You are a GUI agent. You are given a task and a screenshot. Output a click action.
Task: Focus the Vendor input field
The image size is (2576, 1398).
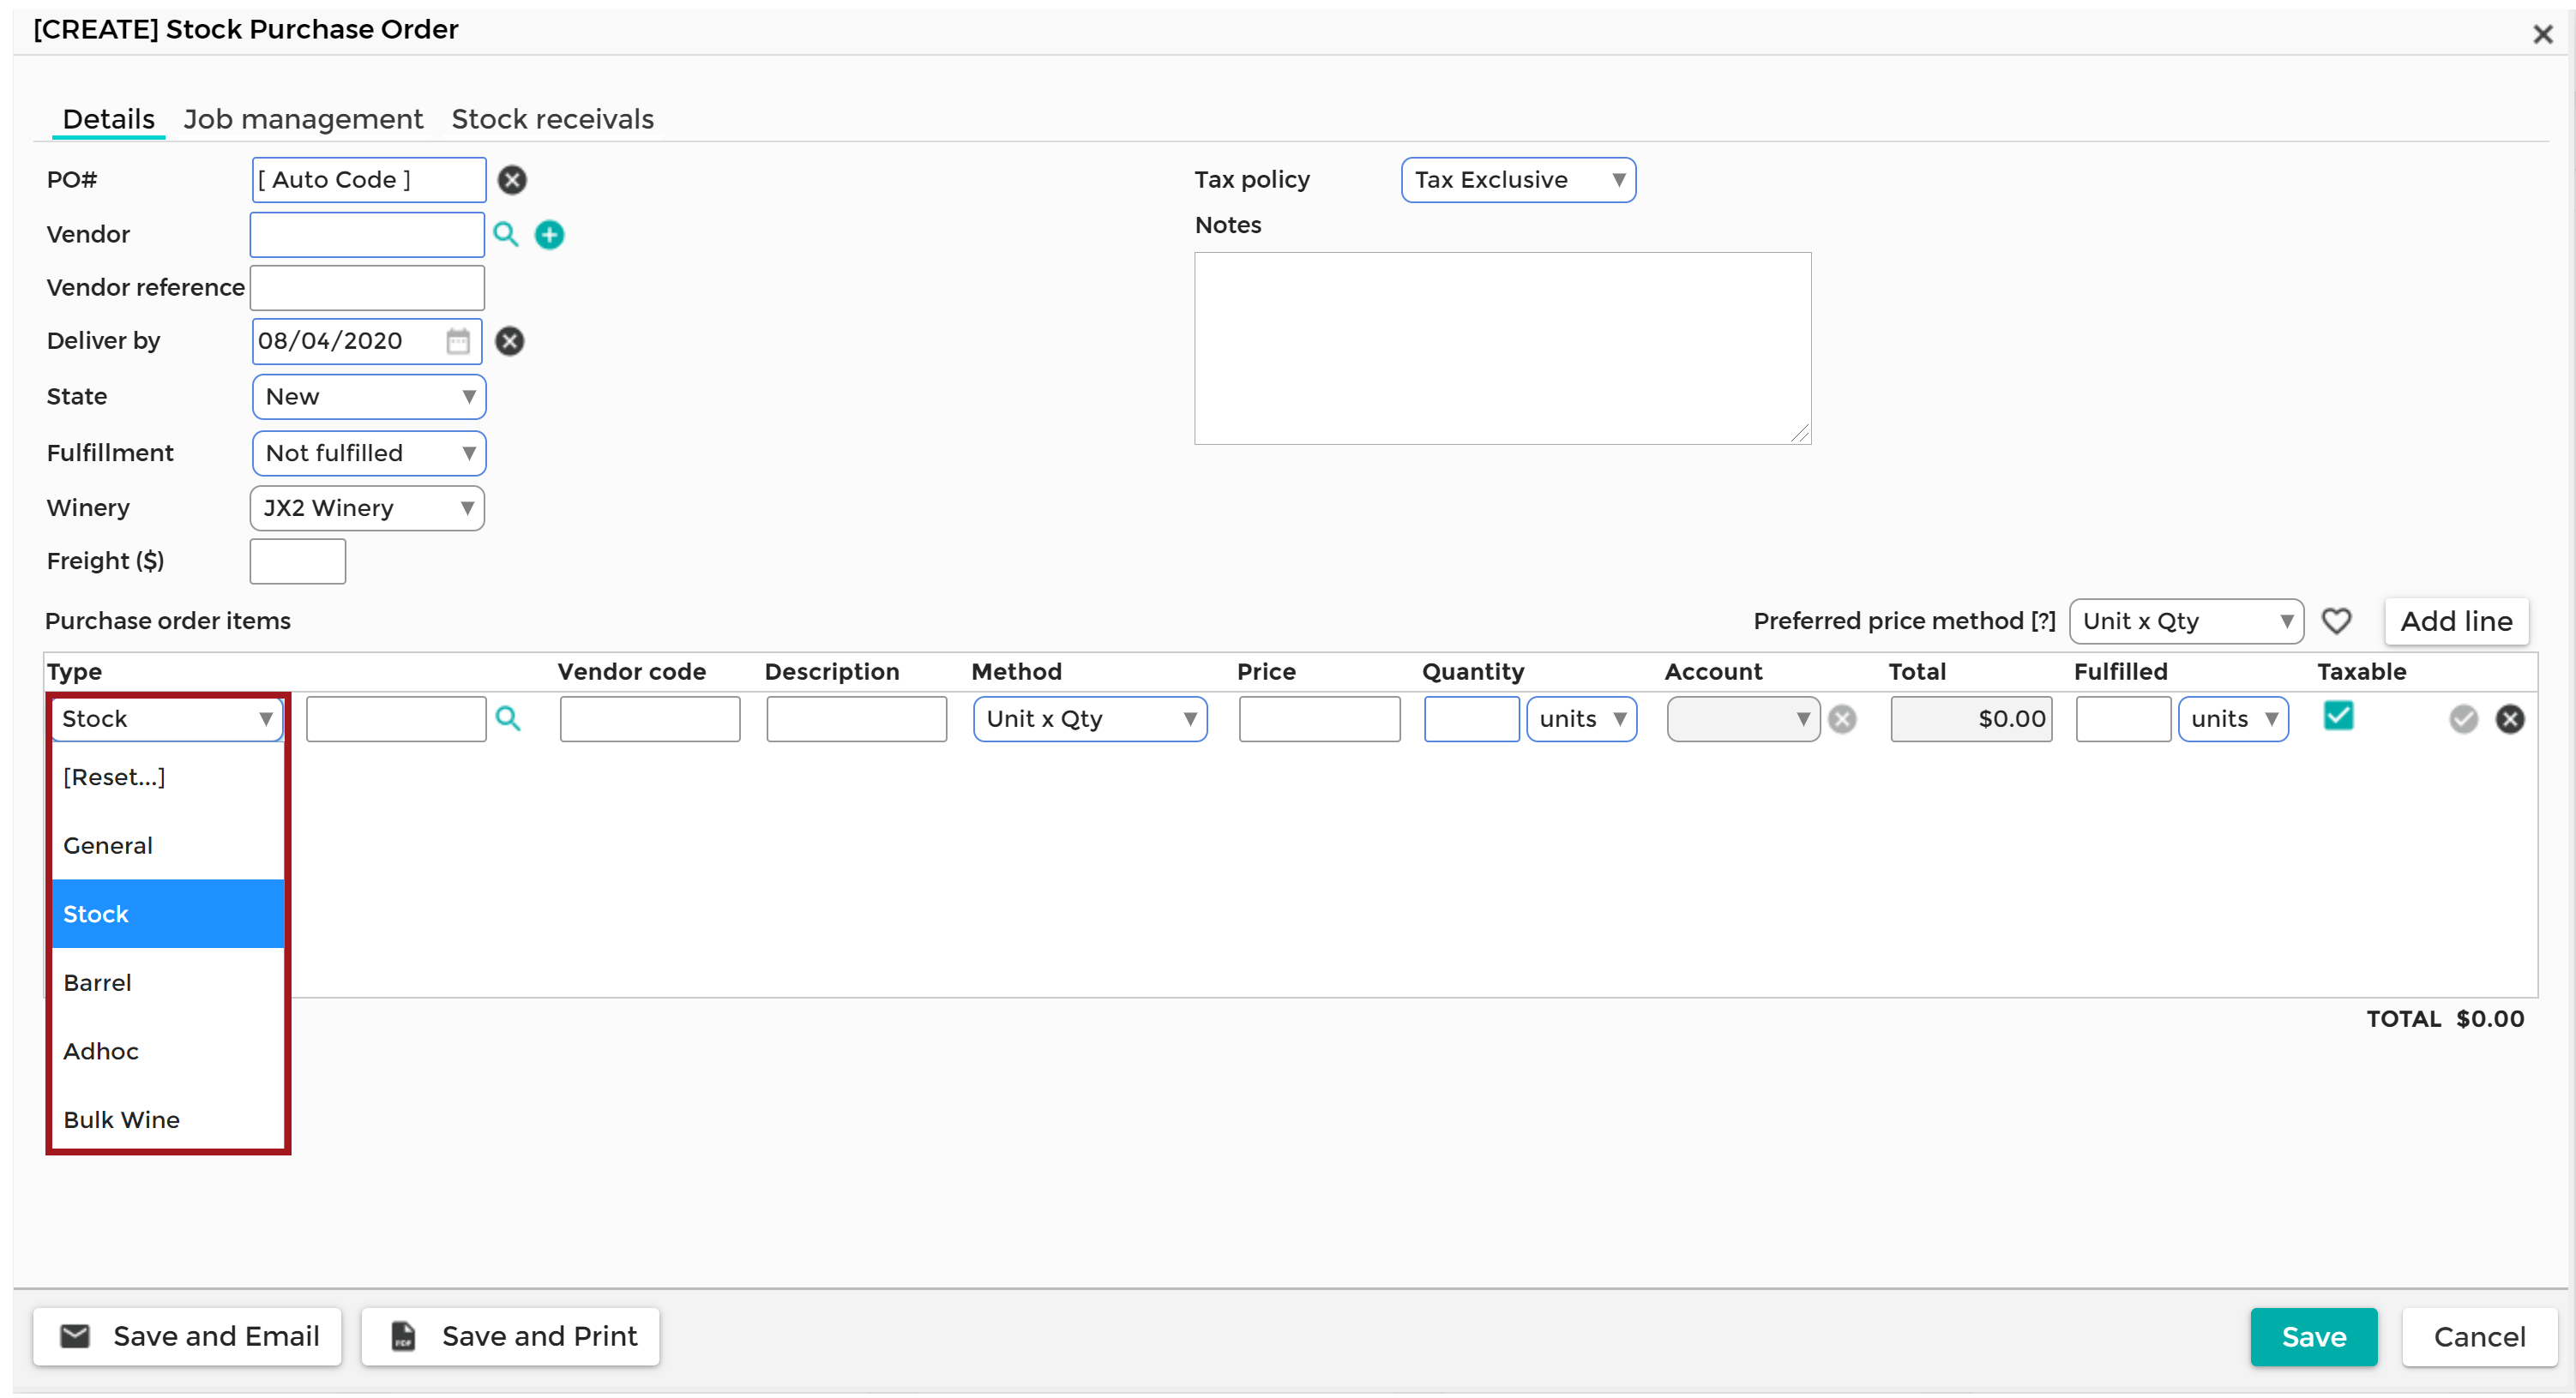[367, 235]
